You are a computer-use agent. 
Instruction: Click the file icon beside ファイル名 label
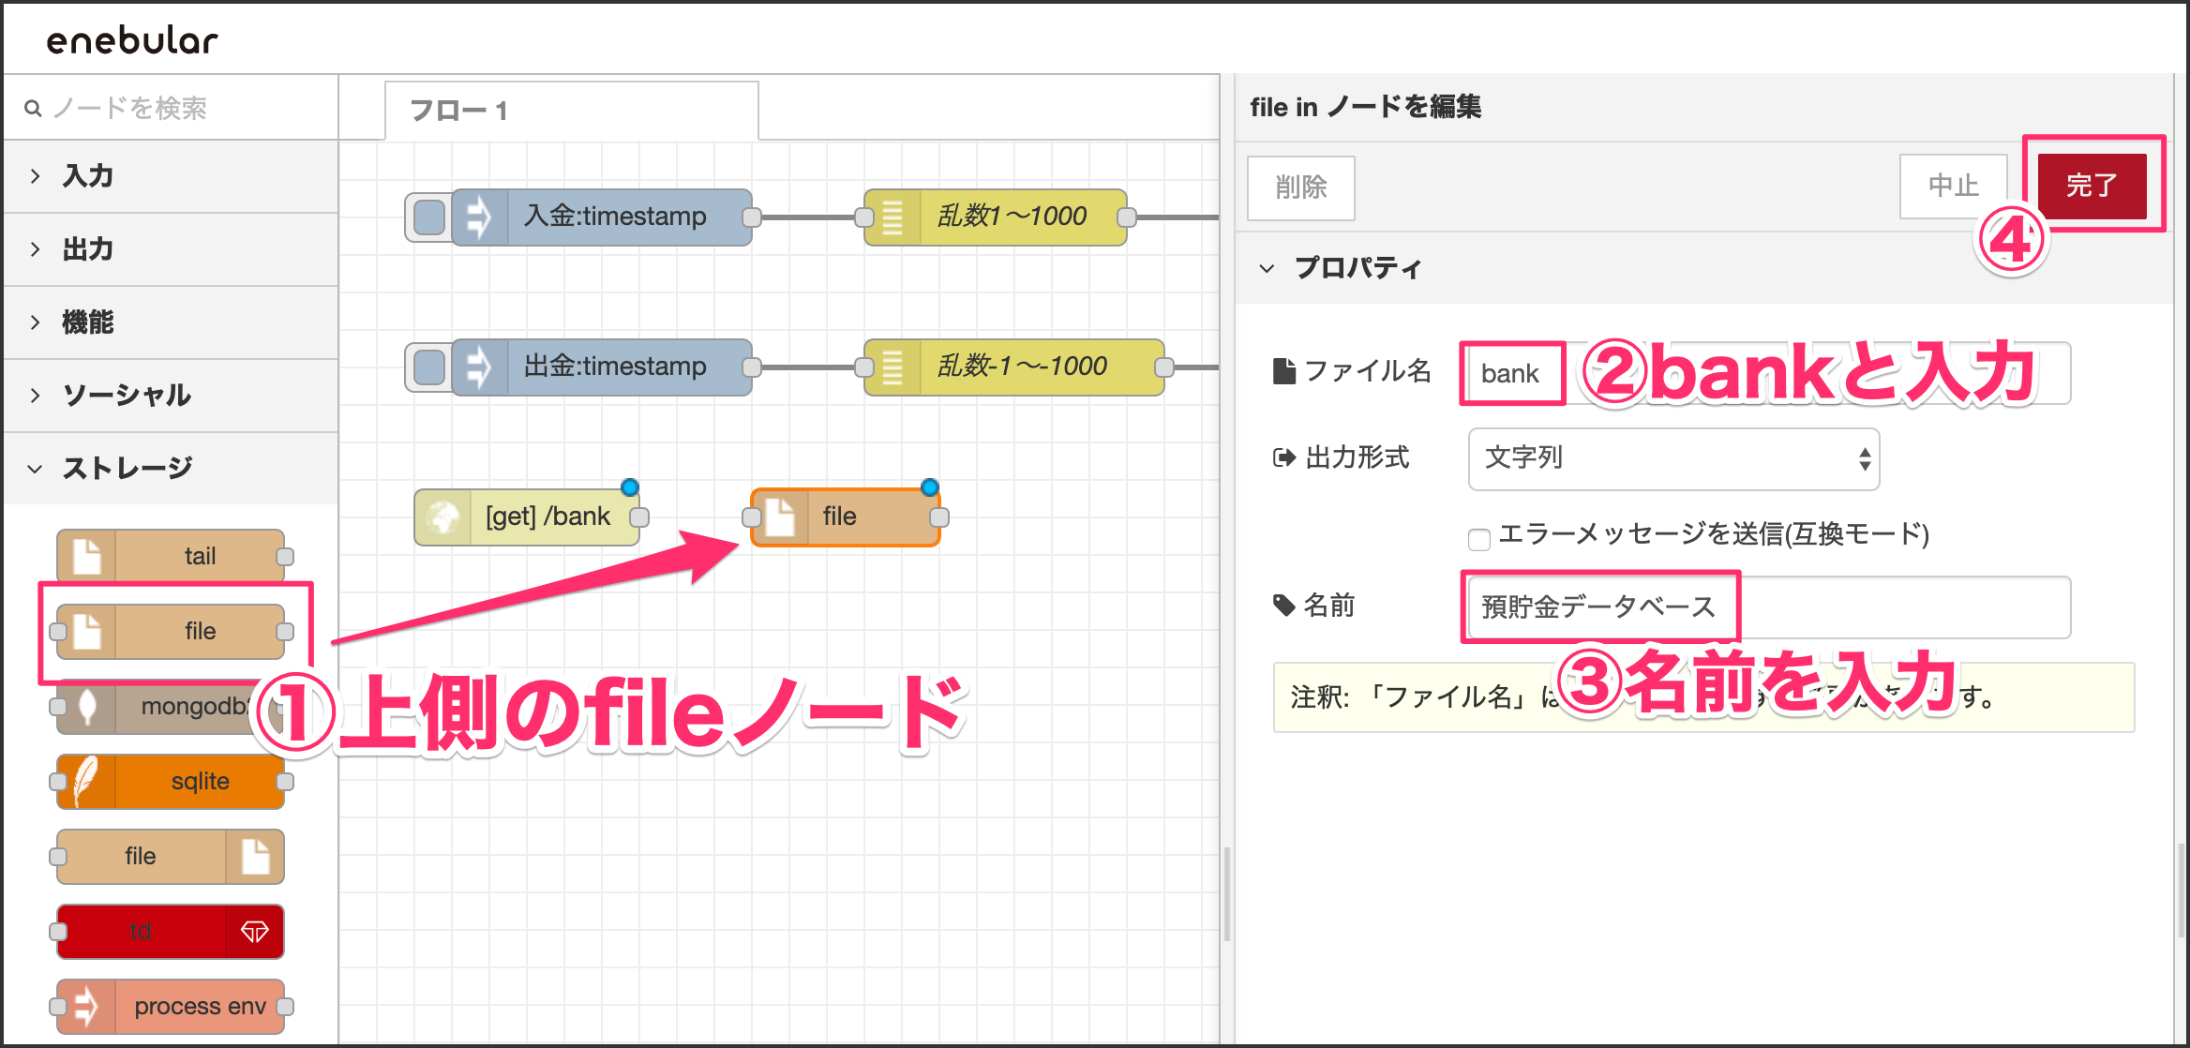(1284, 371)
